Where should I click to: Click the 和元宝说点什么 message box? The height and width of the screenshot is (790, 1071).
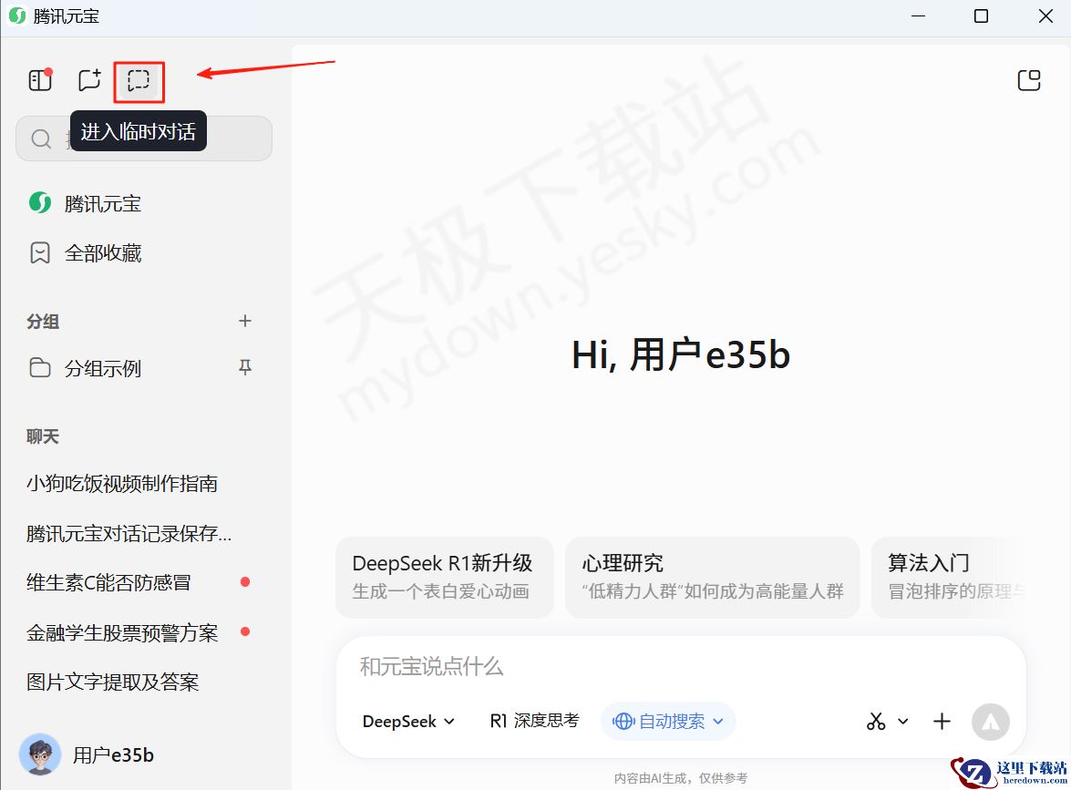click(681, 666)
